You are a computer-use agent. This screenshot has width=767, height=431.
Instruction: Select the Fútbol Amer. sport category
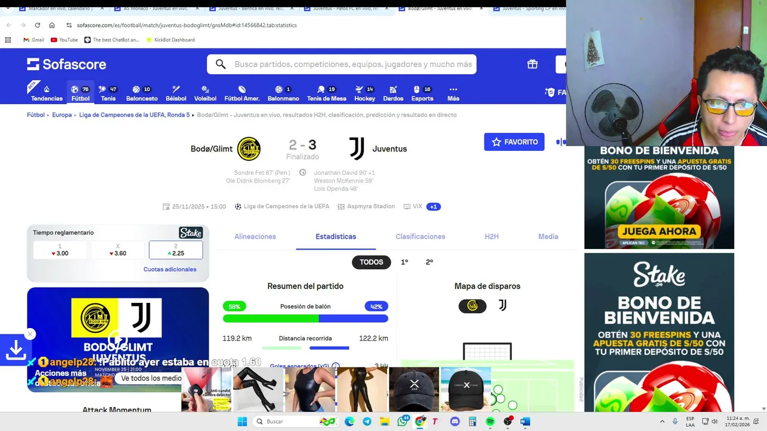(241, 93)
